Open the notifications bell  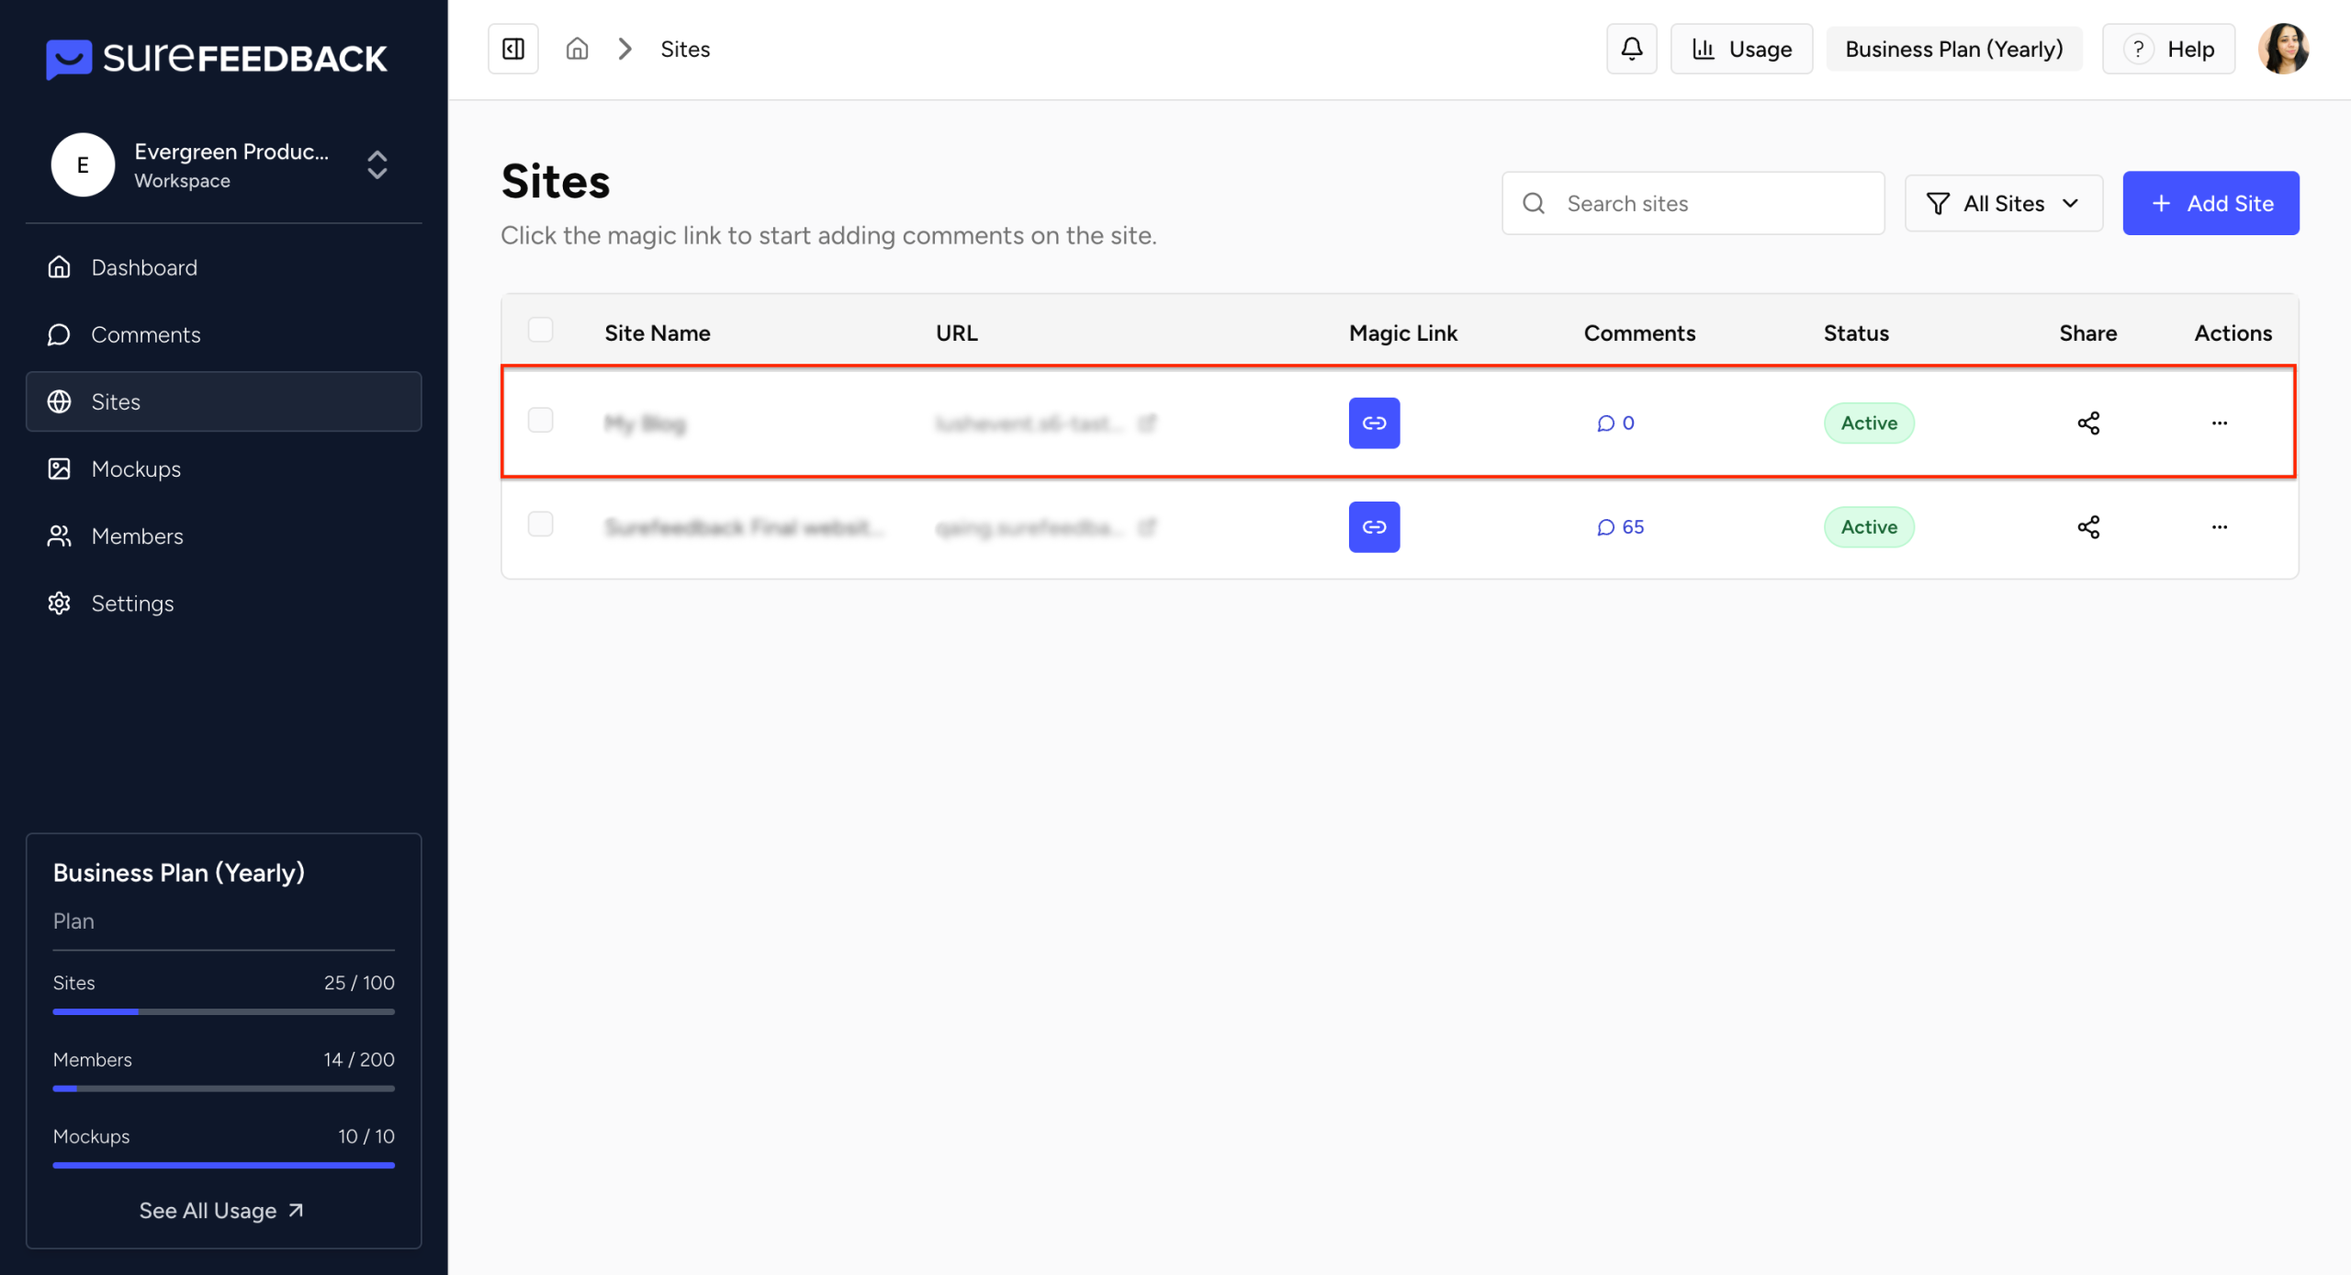pos(1631,49)
